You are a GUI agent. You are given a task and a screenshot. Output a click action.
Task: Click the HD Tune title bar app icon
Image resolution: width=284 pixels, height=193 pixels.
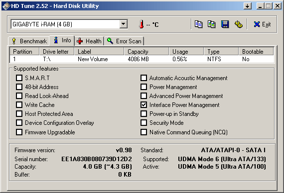(x=6, y=6)
